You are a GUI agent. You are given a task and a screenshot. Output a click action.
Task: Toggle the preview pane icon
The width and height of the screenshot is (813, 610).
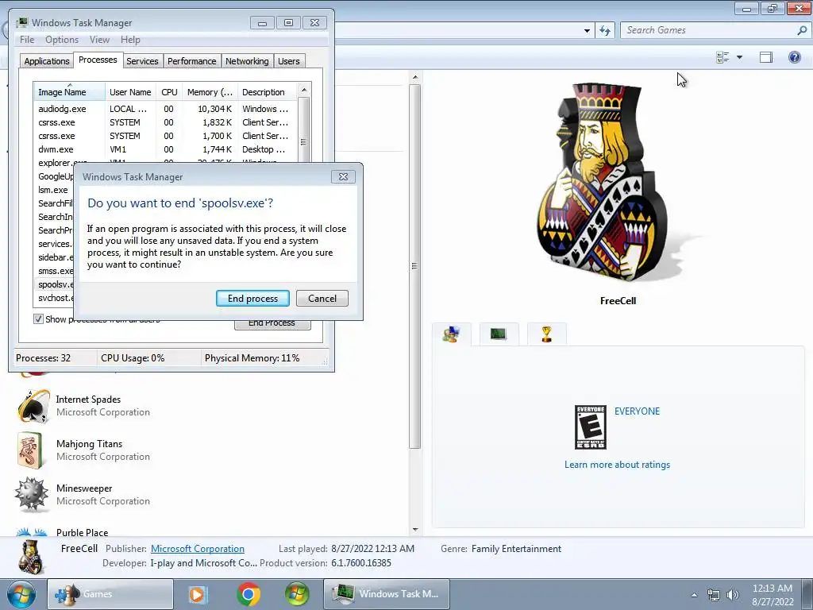[x=766, y=57]
